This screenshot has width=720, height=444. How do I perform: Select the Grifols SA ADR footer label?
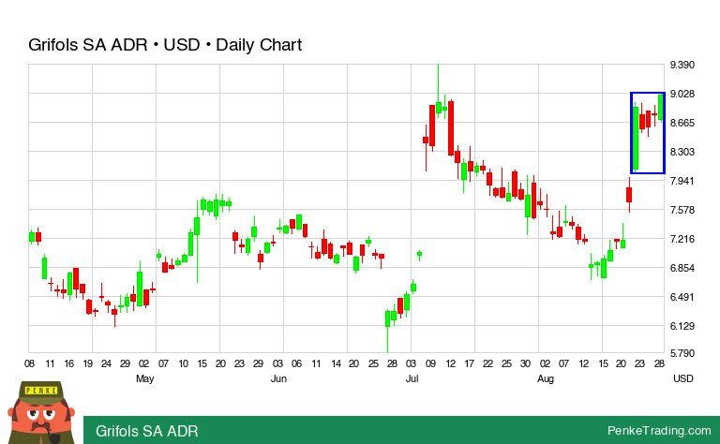147,431
